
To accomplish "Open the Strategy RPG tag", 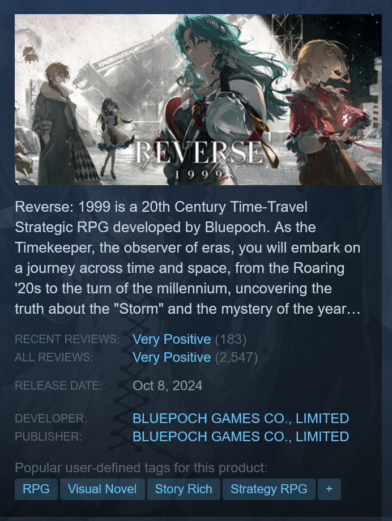I will tap(269, 489).
